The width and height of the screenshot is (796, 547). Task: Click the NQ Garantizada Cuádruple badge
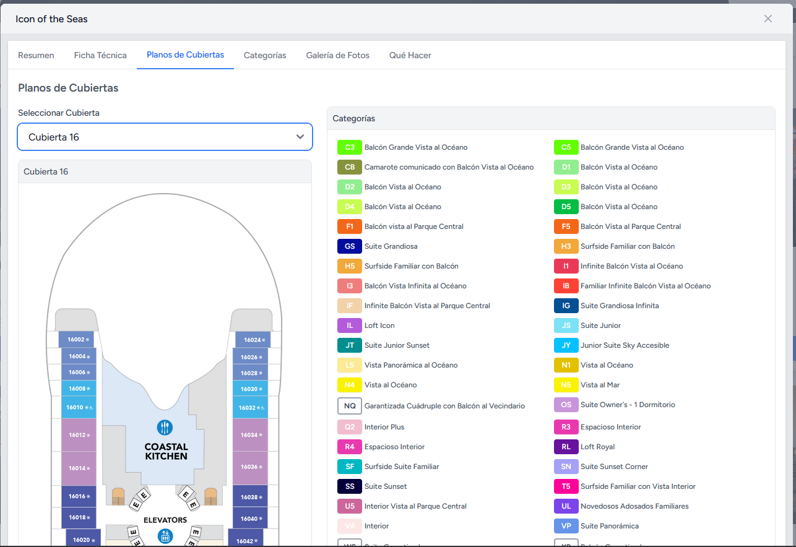click(x=350, y=405)
